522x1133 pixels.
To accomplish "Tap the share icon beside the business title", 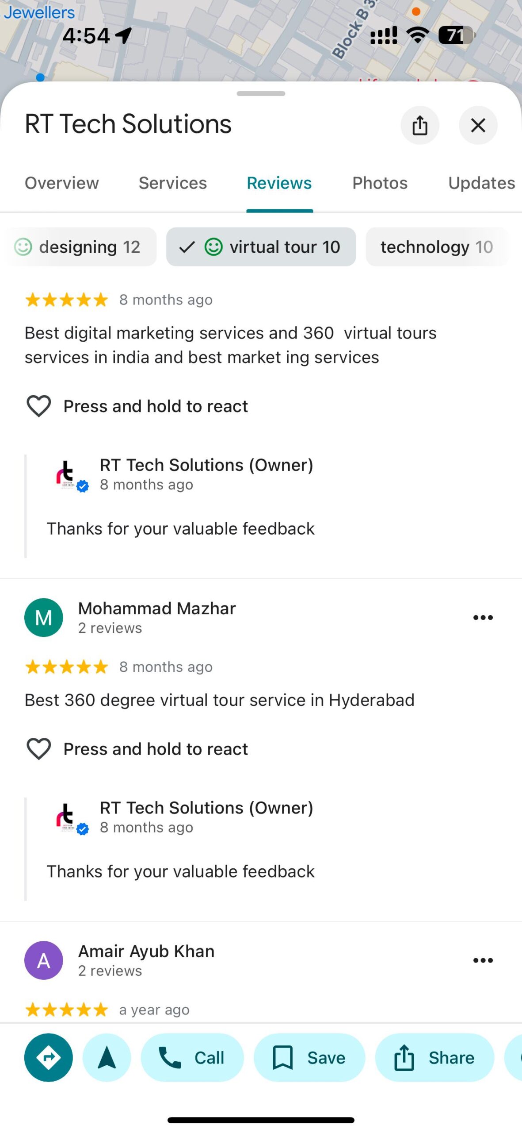I will [419, 125].
